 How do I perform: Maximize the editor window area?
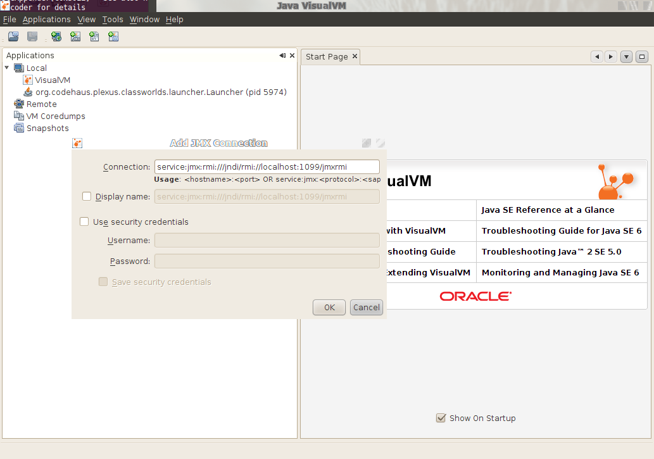(642, 57)
